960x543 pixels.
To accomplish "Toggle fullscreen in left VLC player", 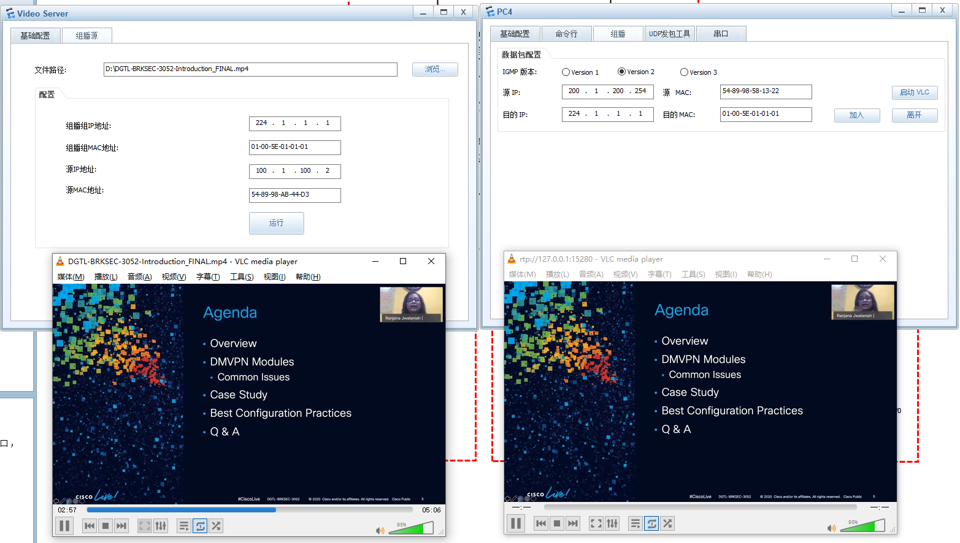I will (x=145, y=526).
